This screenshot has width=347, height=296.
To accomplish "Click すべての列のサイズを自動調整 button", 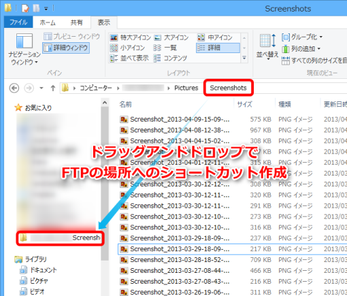I will (x=314, y=61).
